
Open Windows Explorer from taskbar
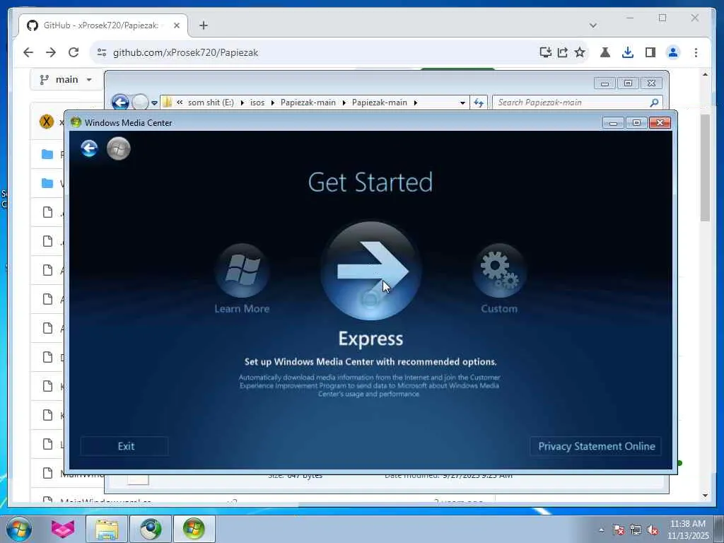[x=107, y=529]
